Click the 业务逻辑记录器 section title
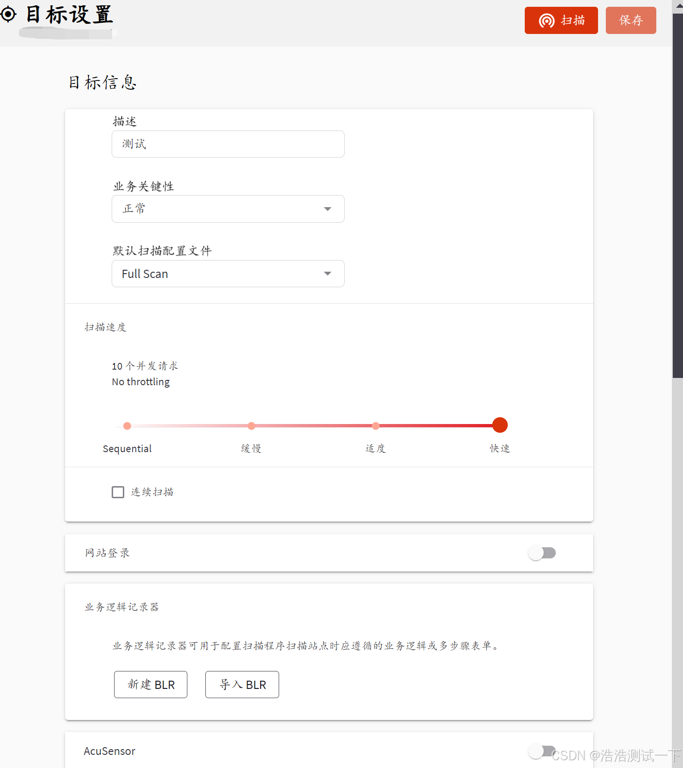Image resolution: width=683 pixels, height=768 pixels. [122, 607]
